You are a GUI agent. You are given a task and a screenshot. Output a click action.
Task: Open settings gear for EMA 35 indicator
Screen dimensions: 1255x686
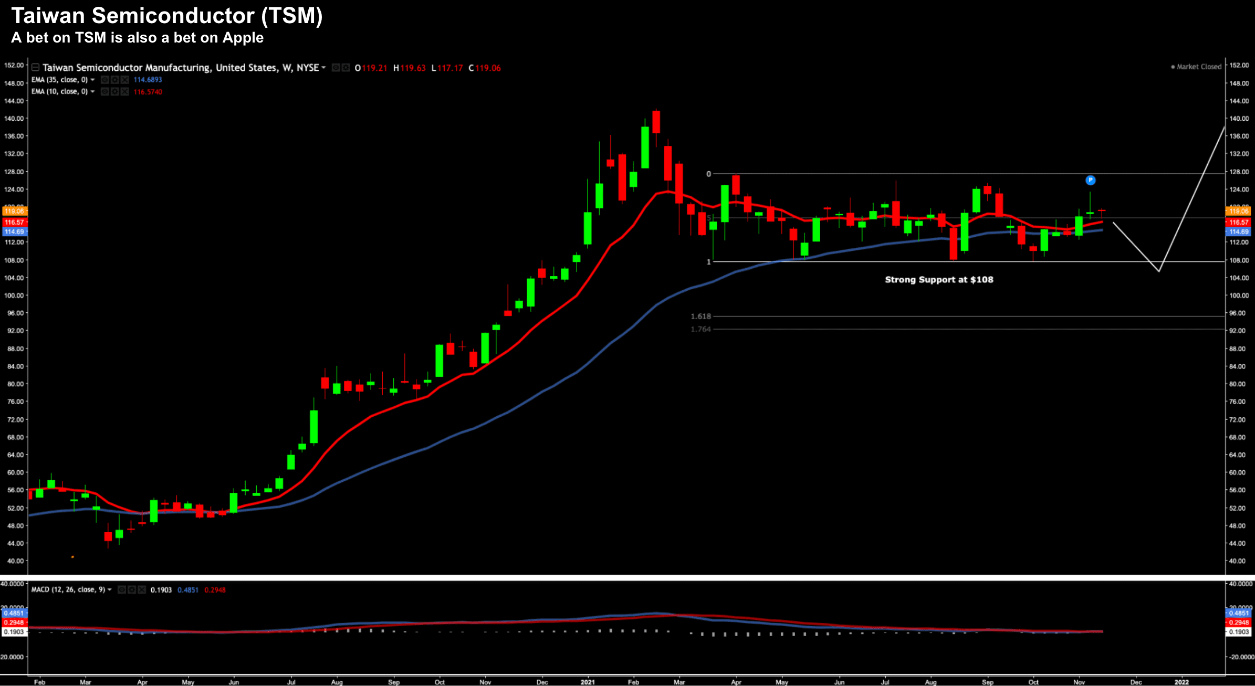pos(114,80)
